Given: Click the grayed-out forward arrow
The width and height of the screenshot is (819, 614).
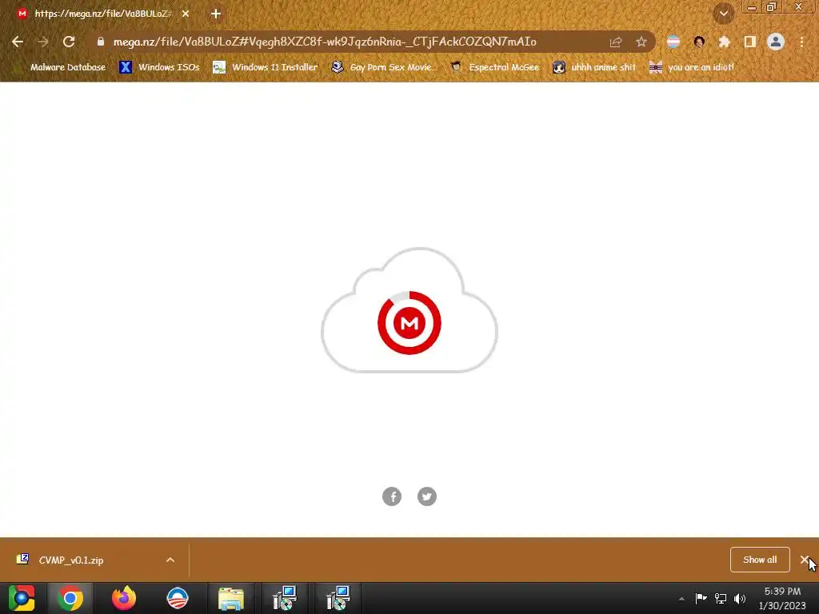Looking at the screenshot, I should (43, 42).
